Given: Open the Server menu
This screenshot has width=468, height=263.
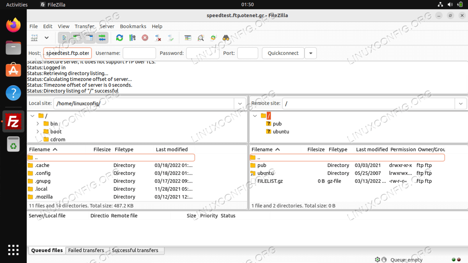Looking at the screenshot, I should pos(107,26).
